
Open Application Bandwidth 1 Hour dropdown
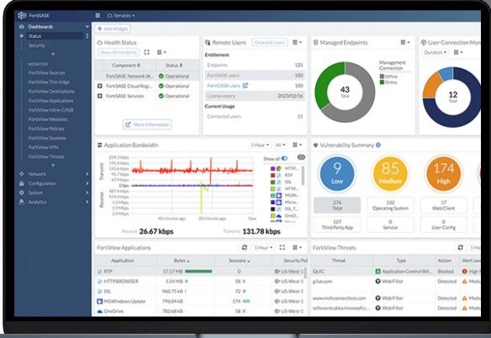pos(260,145)
